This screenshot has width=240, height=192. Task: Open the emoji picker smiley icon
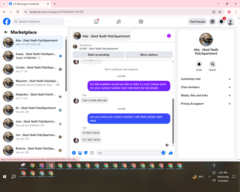tap(163, 153)
